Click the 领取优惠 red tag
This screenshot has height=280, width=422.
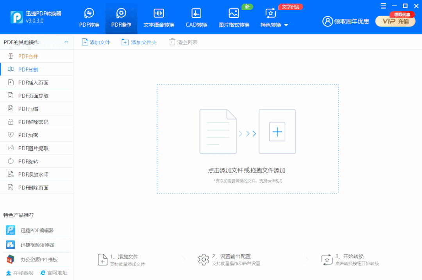402,14
